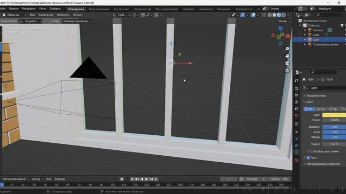Open the World properties tab
The height and width of the screenshot is (194, 346).
(x=296, y=116)
